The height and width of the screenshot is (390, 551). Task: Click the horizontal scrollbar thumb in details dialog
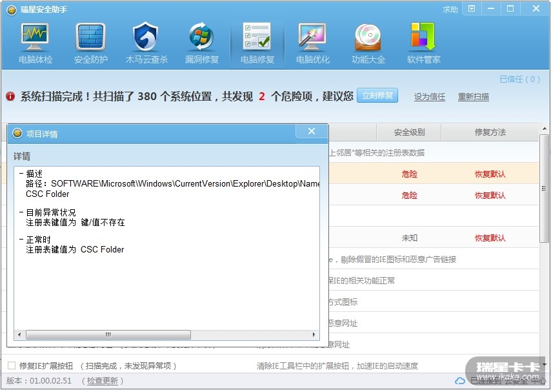(108, 334)
